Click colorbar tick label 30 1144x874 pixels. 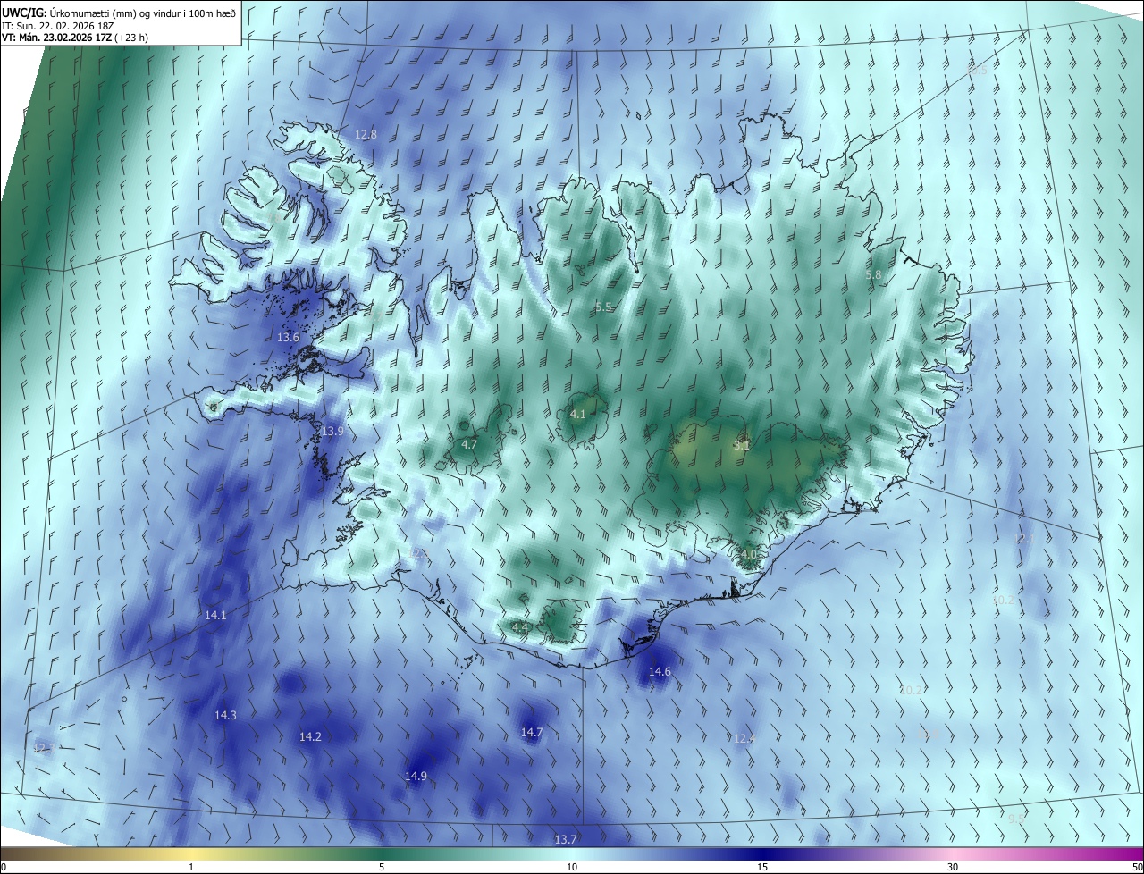953,868
